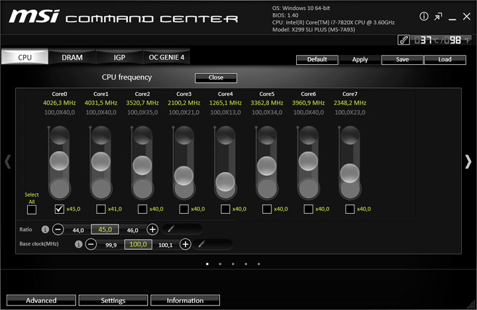This screenshot has width=477, height=310.
Task: Uncheck the Core0 x45,0 checkbox
Action: [x=60, y=209]
